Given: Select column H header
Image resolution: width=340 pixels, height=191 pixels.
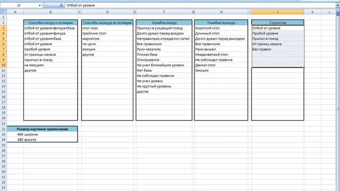Looking at the screenshot, I should pos(221,12).
